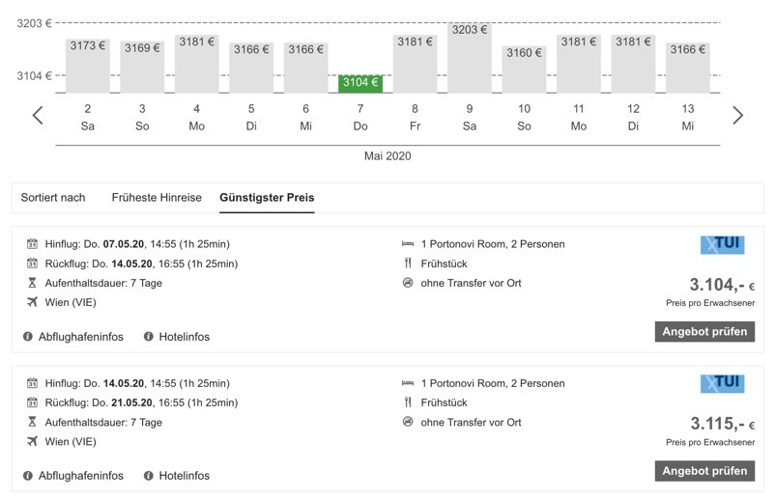The image size is (775, 499).
Task: Select the green 3104 € price bar
Action: pos(360,83)
